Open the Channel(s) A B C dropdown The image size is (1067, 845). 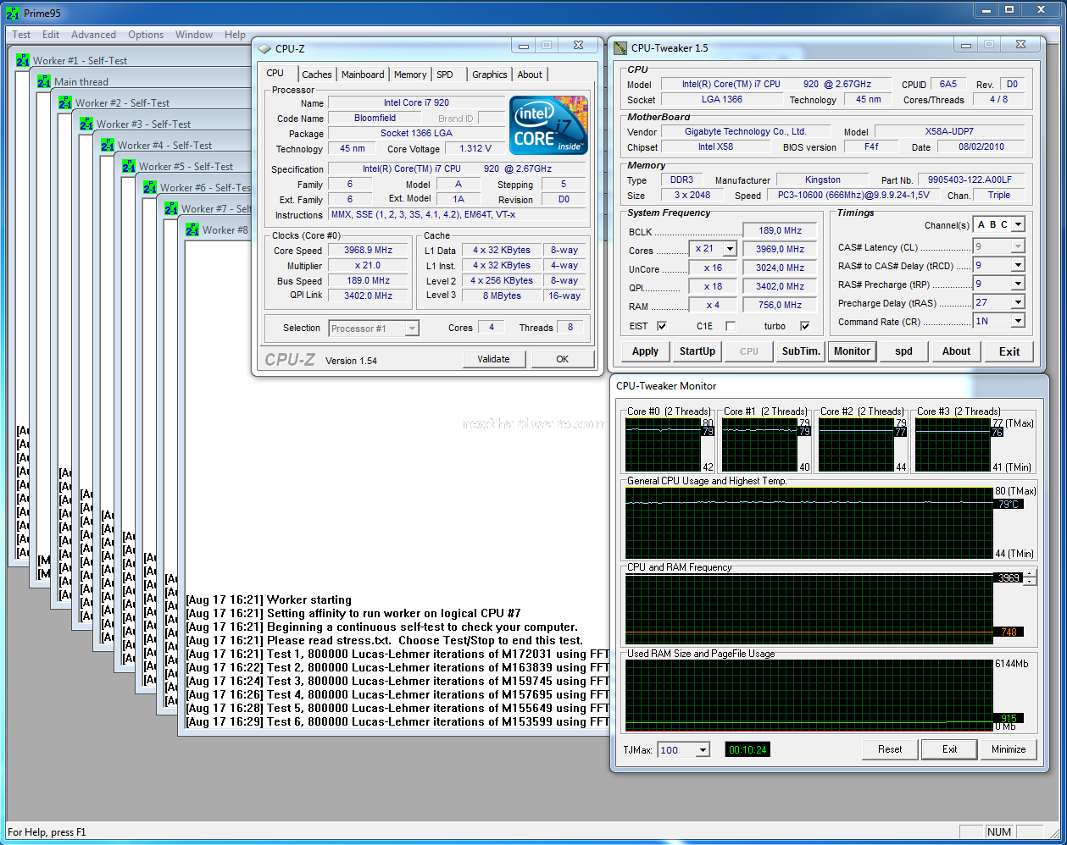(1019, 224)
